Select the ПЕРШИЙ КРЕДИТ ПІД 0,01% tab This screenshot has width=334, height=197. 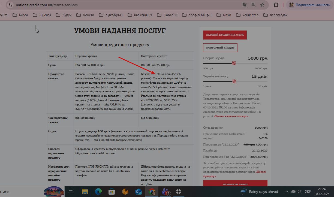(x=225, y=35)
